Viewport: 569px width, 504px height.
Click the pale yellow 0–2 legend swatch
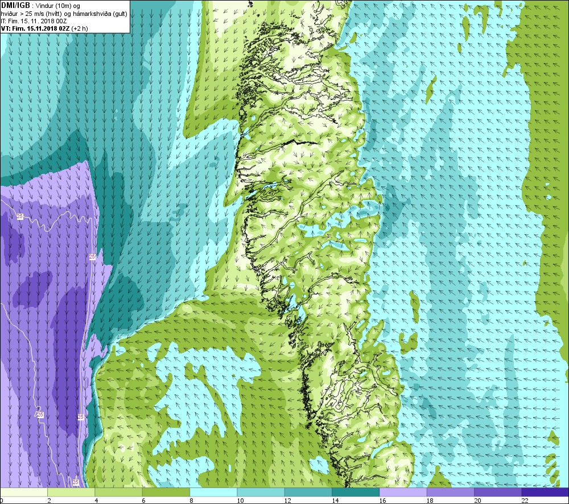[x=23, y=492]
